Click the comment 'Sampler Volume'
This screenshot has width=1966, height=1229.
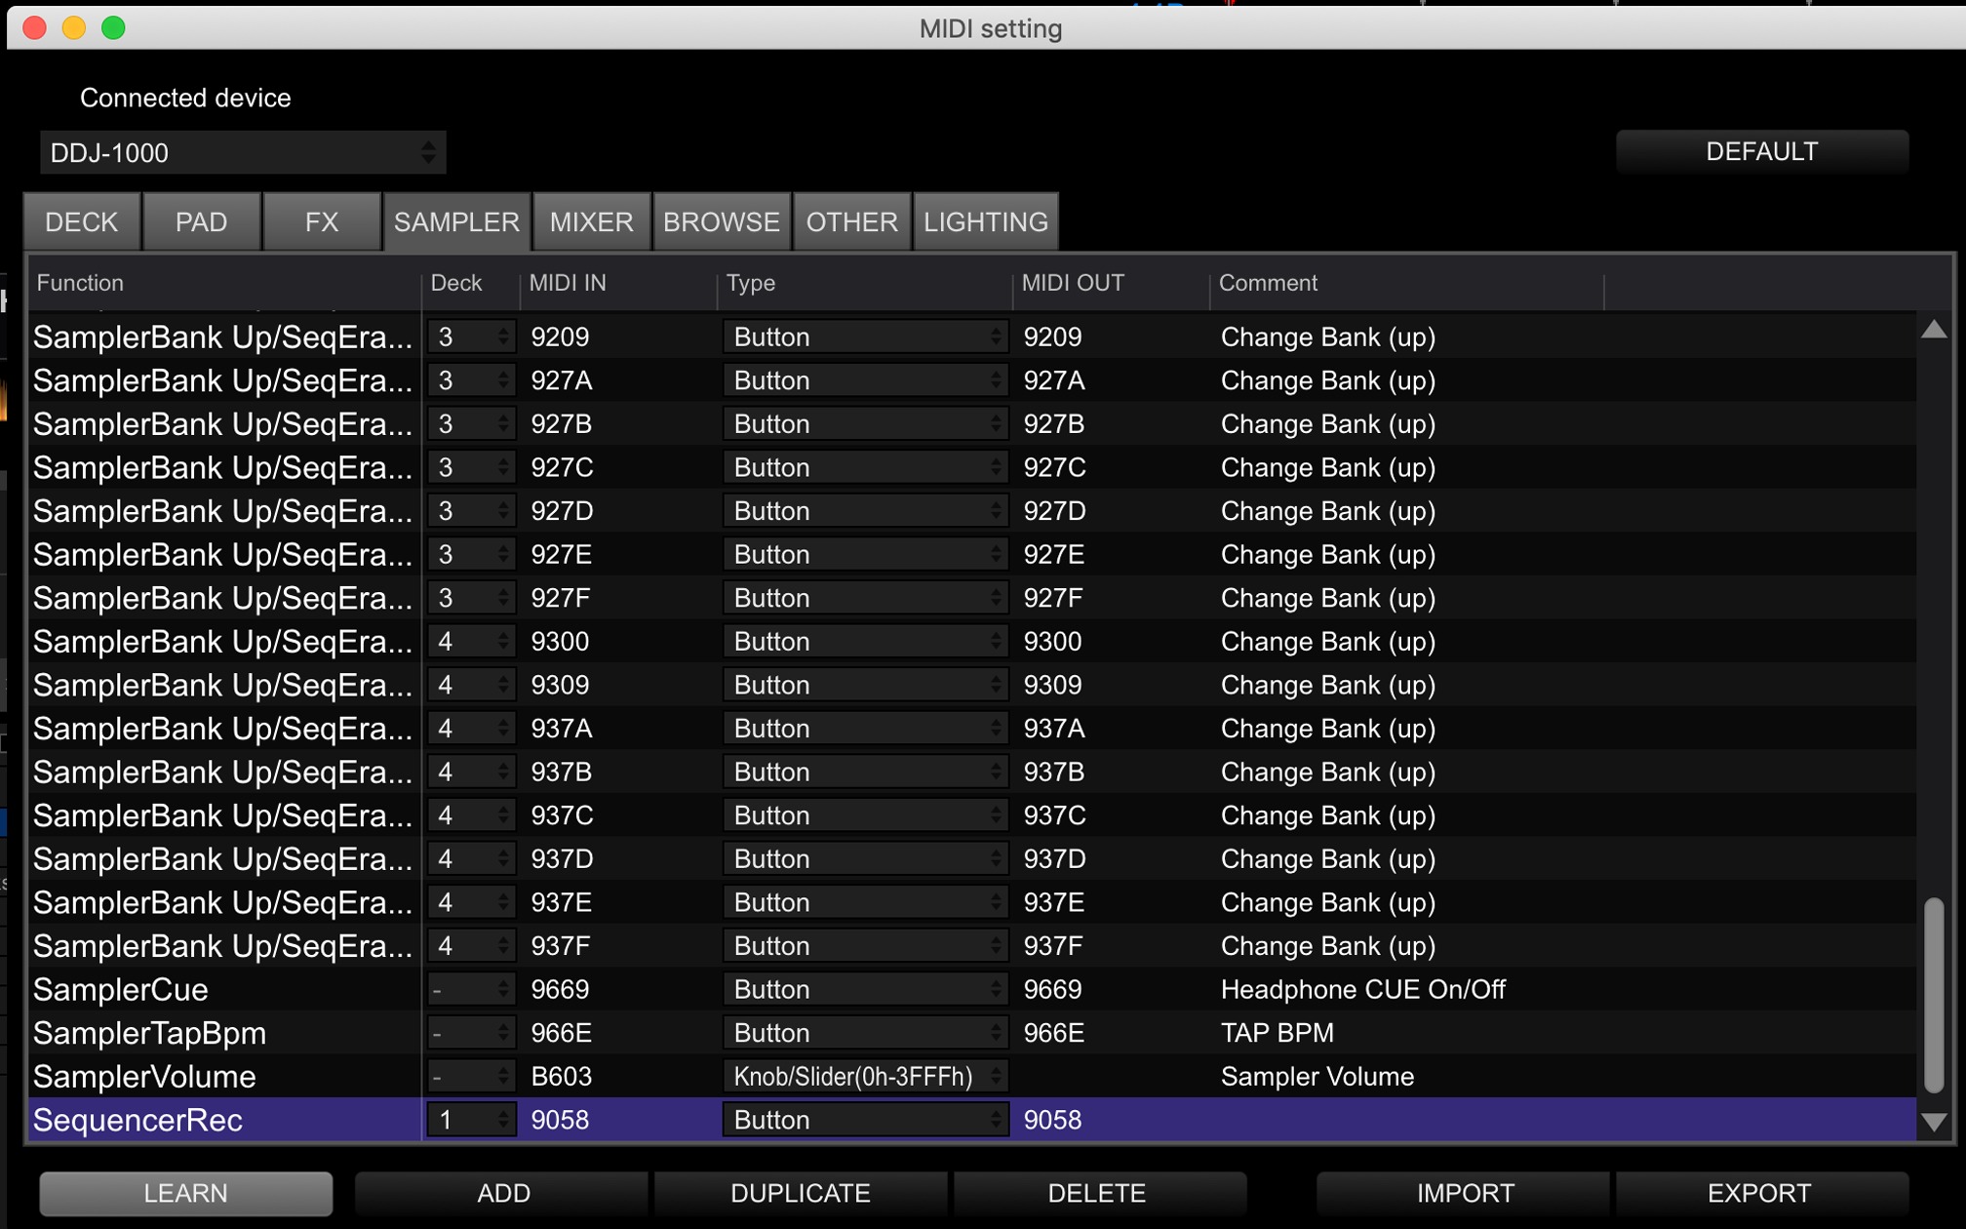[1317, 1077]
